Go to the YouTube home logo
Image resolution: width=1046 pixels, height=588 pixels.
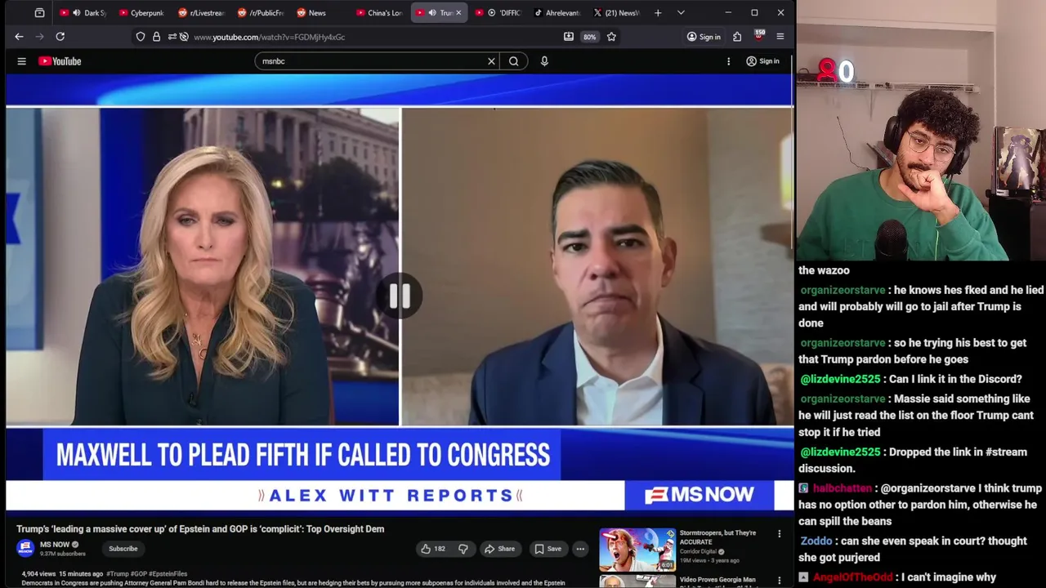tap(60, 61)
